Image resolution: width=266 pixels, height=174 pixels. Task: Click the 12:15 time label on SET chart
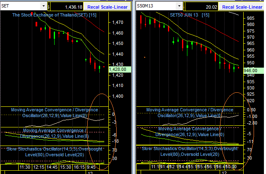pos(38,167)
